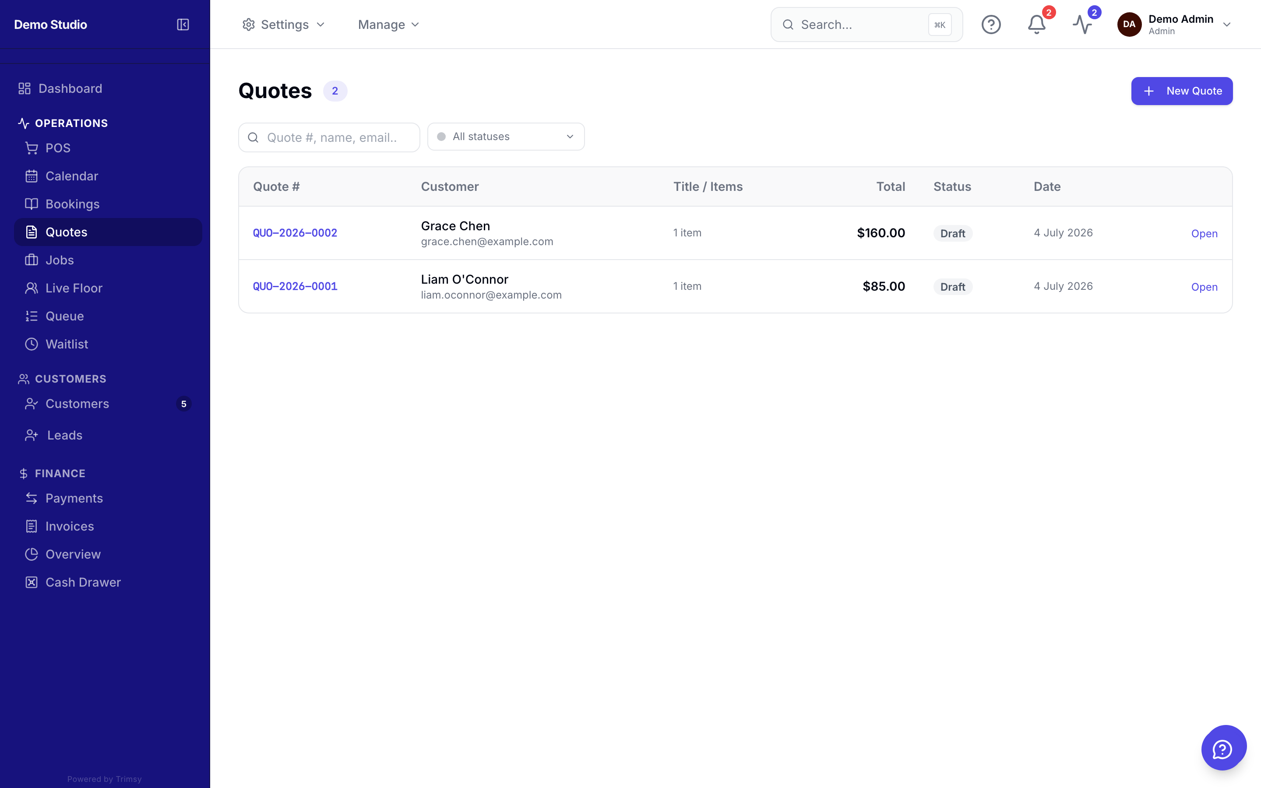Click the Status column header
Image resolution: width=1261 pixels, height=788 pixels.
tap(952, 186)
